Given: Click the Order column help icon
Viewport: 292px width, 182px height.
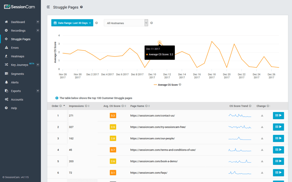Looking at the screenshot, I should click(x=60, y=106).
